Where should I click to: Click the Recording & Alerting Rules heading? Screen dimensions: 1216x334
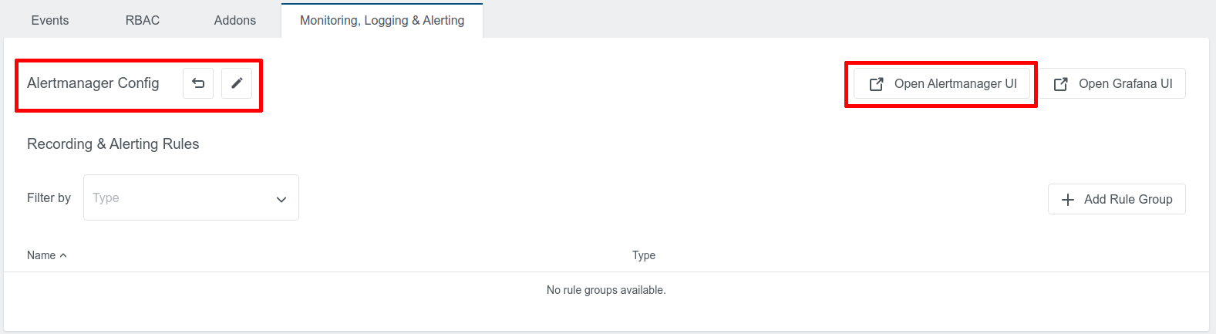(x=113, y=144)
